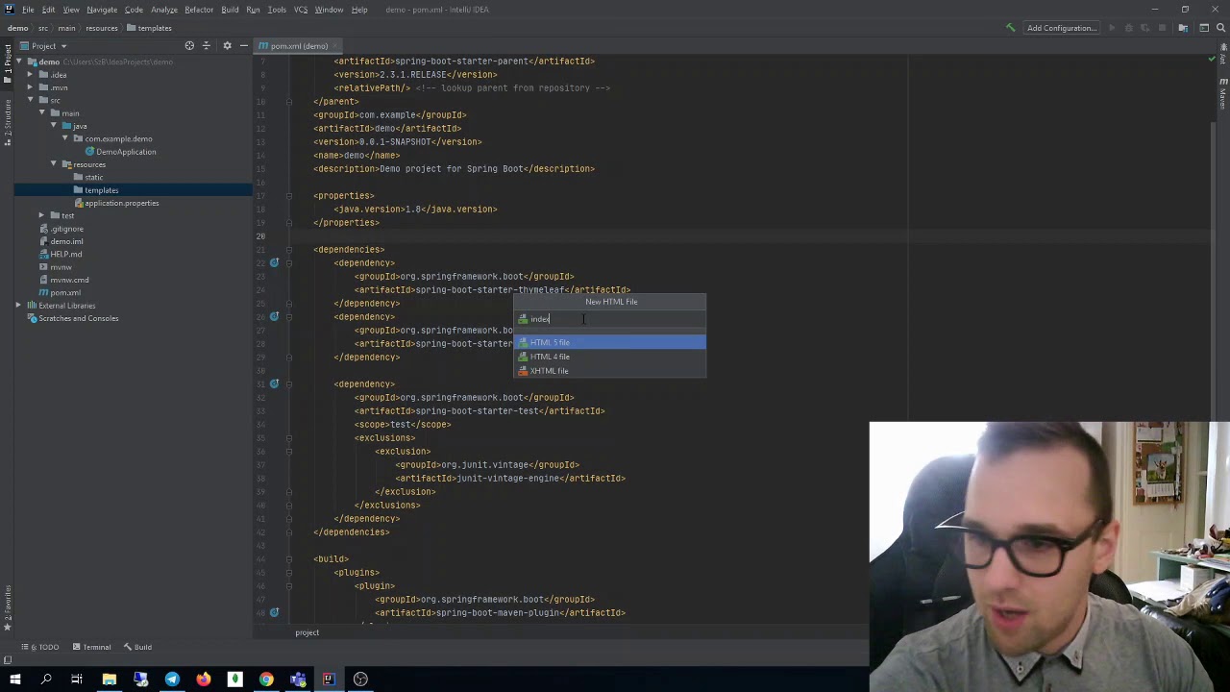Open the File menu
Screen dimensions: 1230x692
coord(28,10)
